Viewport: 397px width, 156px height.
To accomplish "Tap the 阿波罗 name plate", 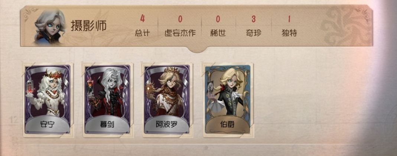I will [x=167, y=125].
